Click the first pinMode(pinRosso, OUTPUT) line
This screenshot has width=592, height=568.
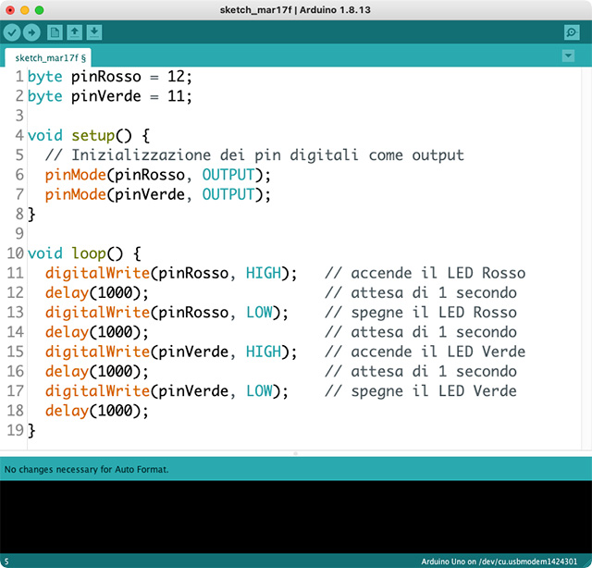click(157, 175)
